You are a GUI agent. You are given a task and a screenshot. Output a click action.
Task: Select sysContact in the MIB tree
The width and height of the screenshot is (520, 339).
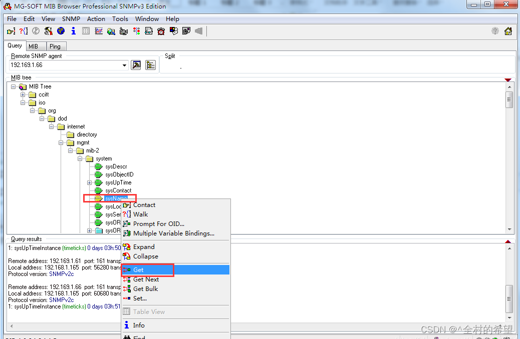pos(118,190)
